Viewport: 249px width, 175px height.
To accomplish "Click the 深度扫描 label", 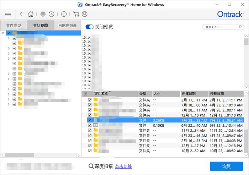I will [104, 166].
